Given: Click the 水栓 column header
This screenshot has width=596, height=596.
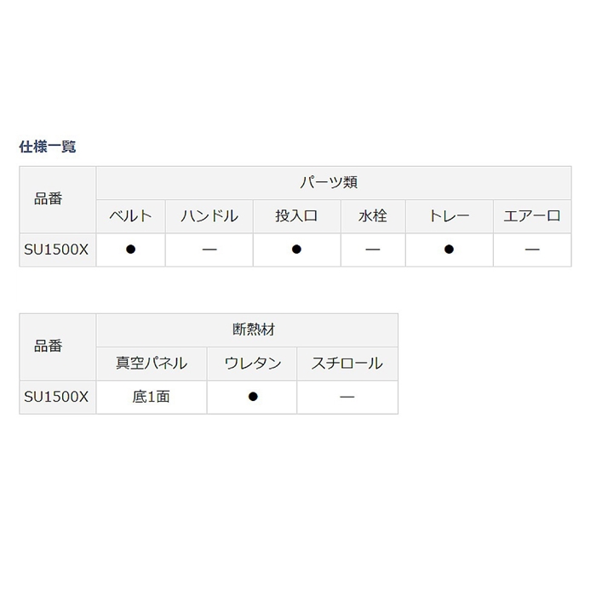Looking at the screenshot, I should click(x=373, y=216).
